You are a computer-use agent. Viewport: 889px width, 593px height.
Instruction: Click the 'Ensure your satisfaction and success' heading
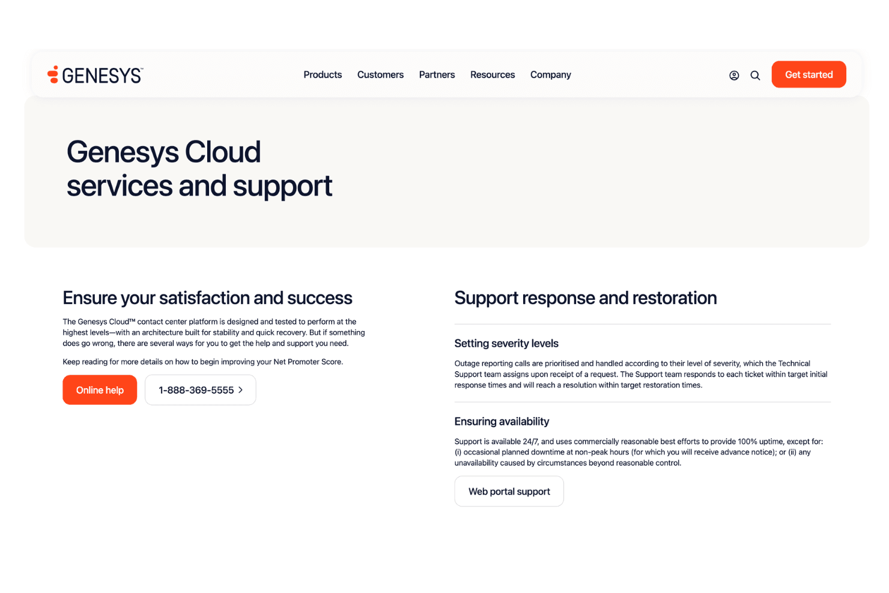point(207,298)
